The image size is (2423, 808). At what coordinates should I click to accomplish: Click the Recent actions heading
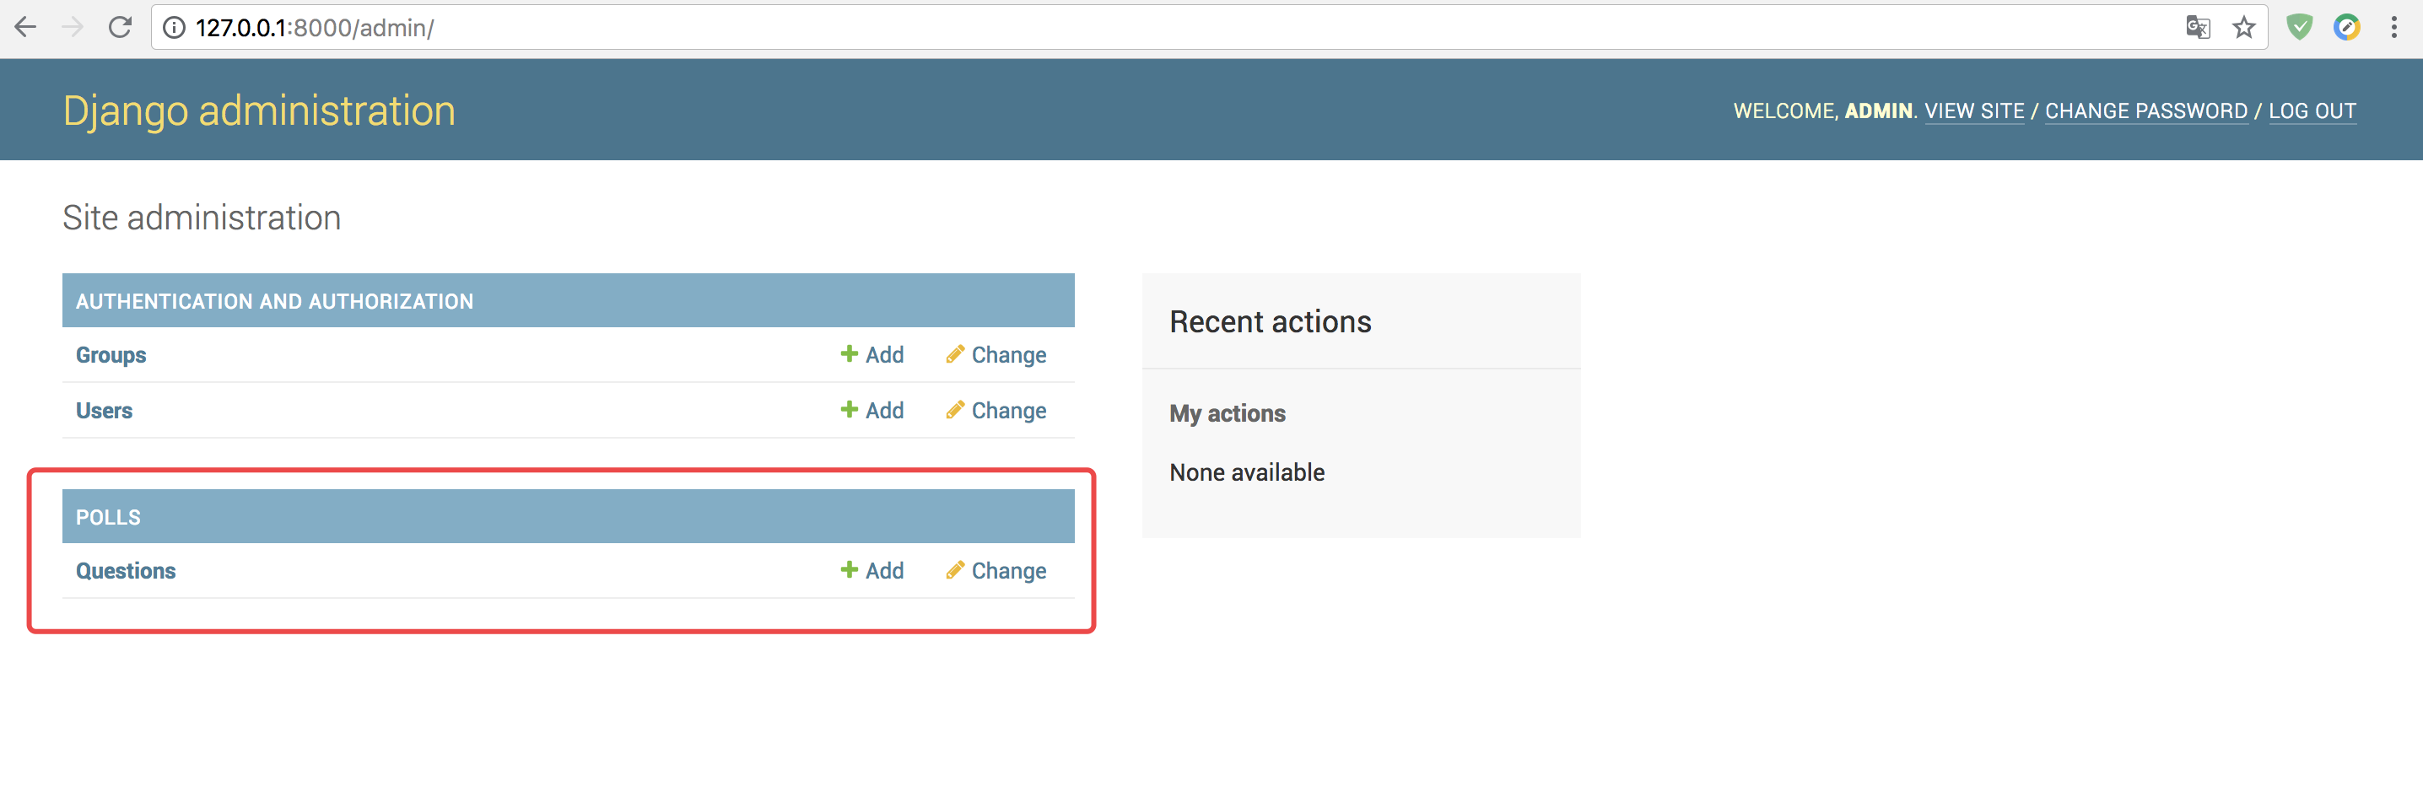tap(1270, 321)
